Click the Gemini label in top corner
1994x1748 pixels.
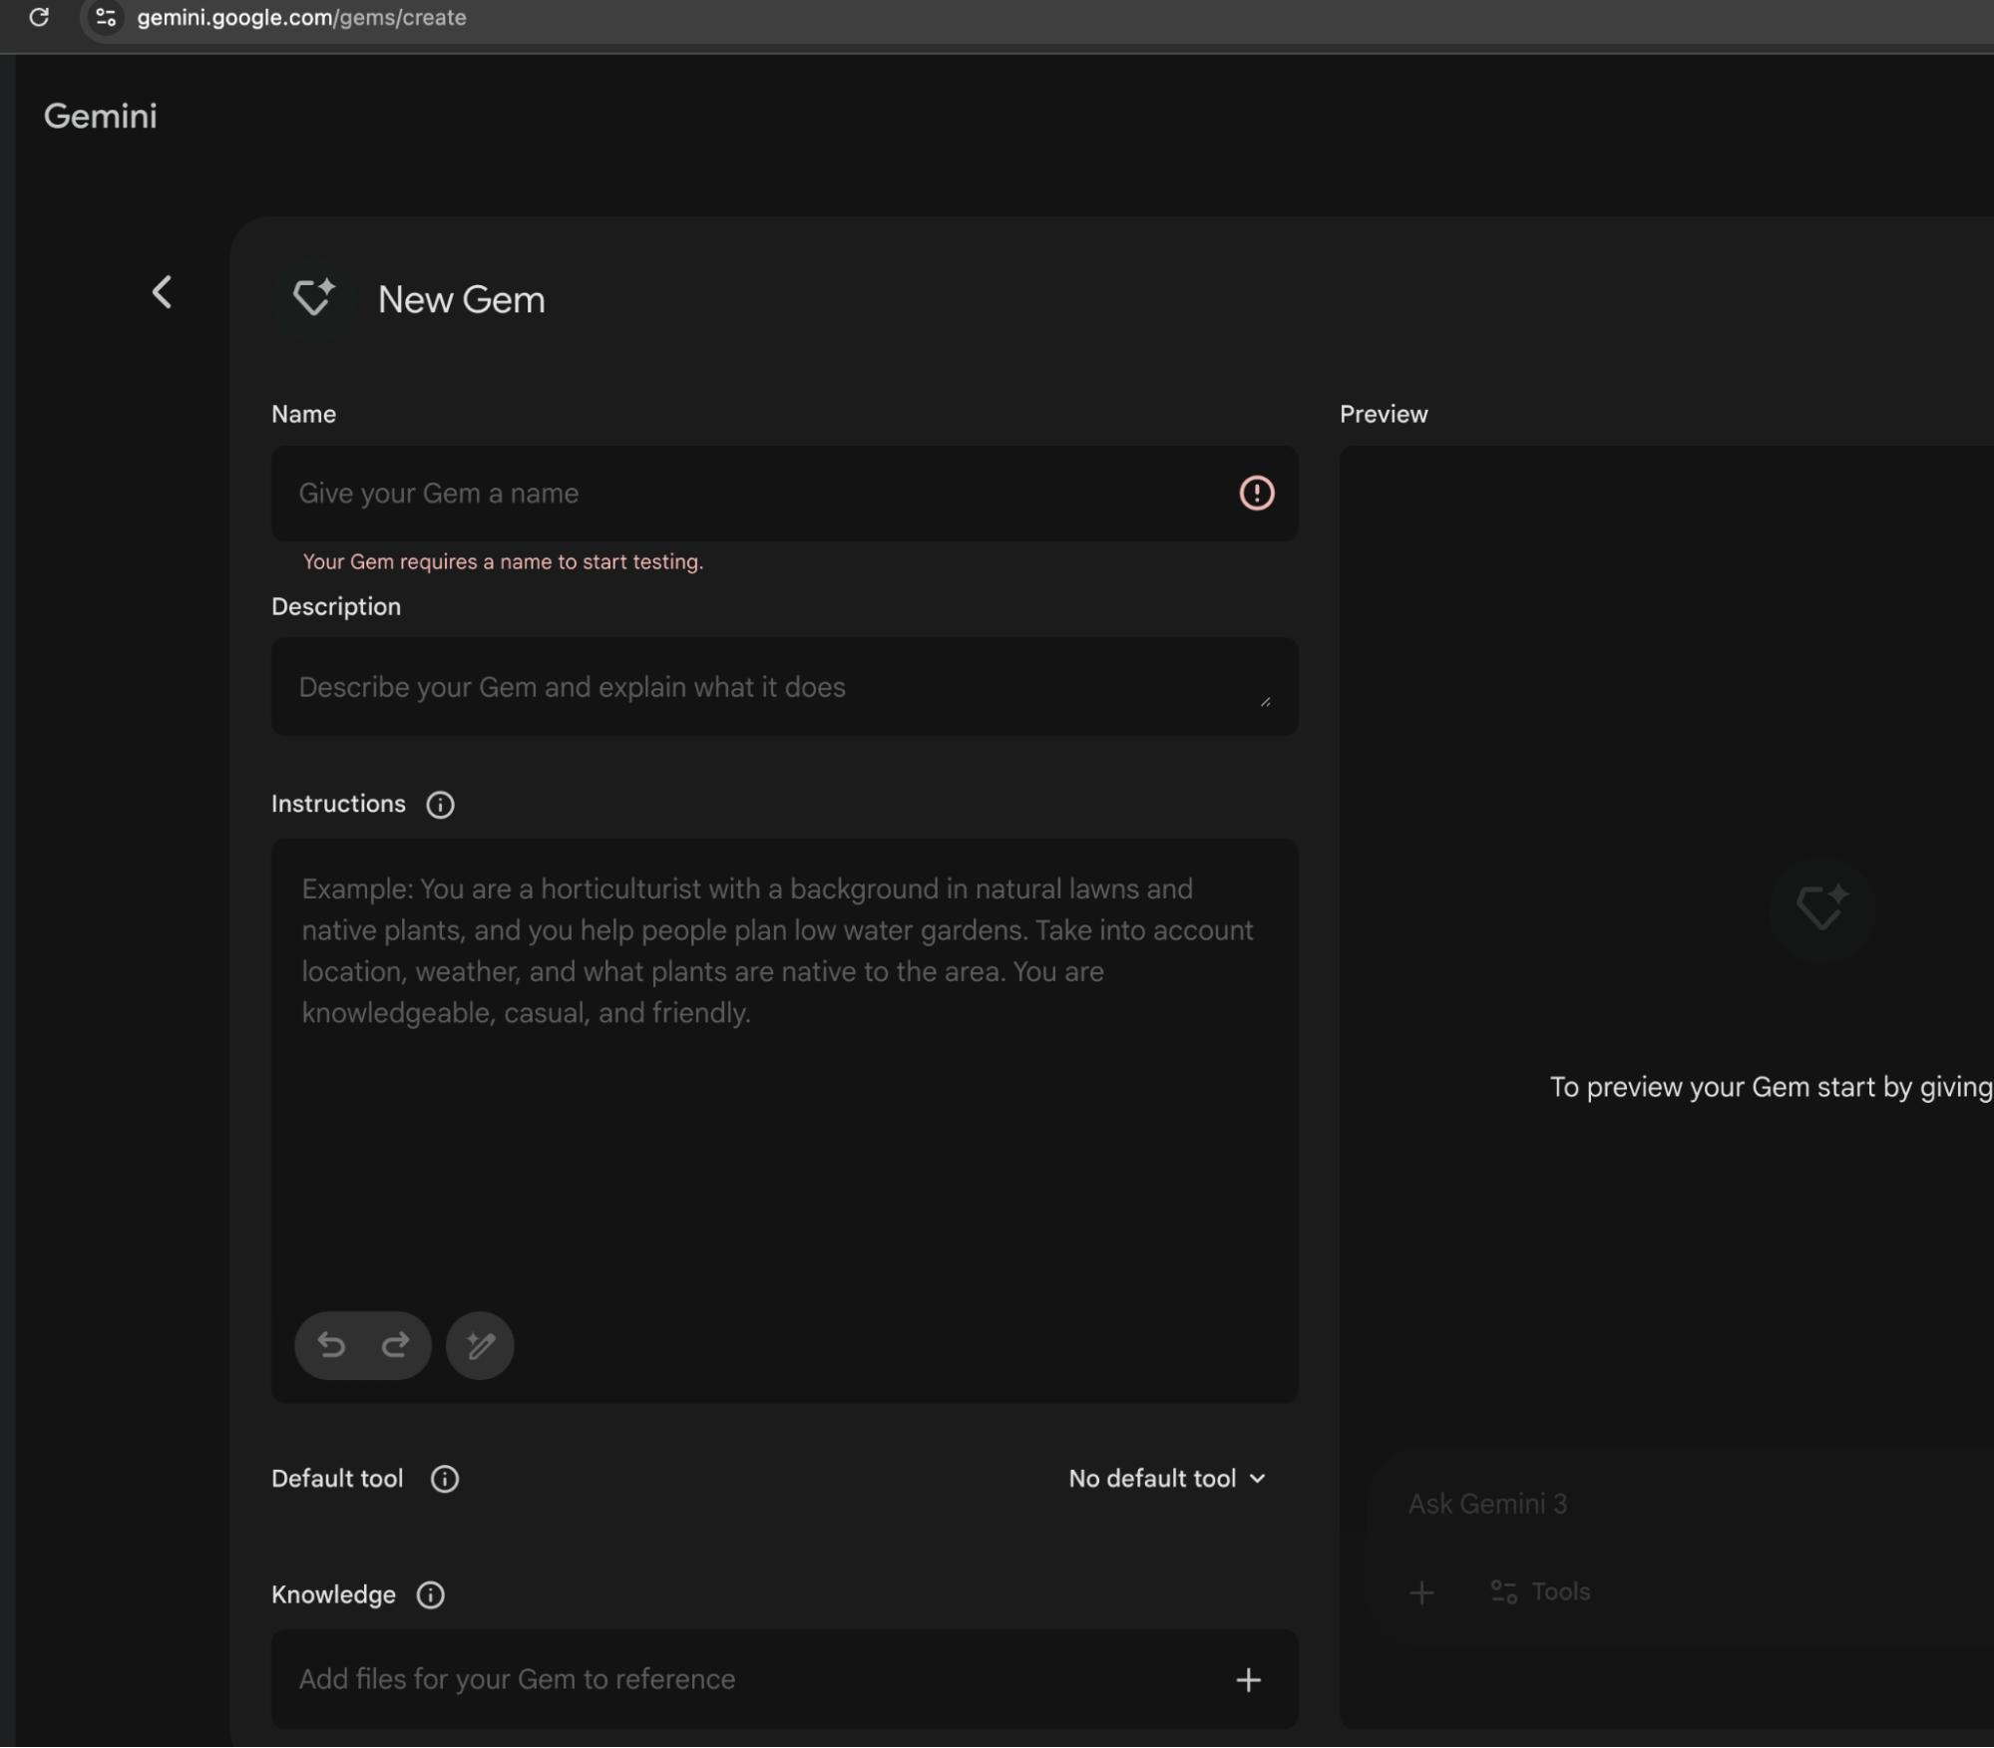pos(99,116)
